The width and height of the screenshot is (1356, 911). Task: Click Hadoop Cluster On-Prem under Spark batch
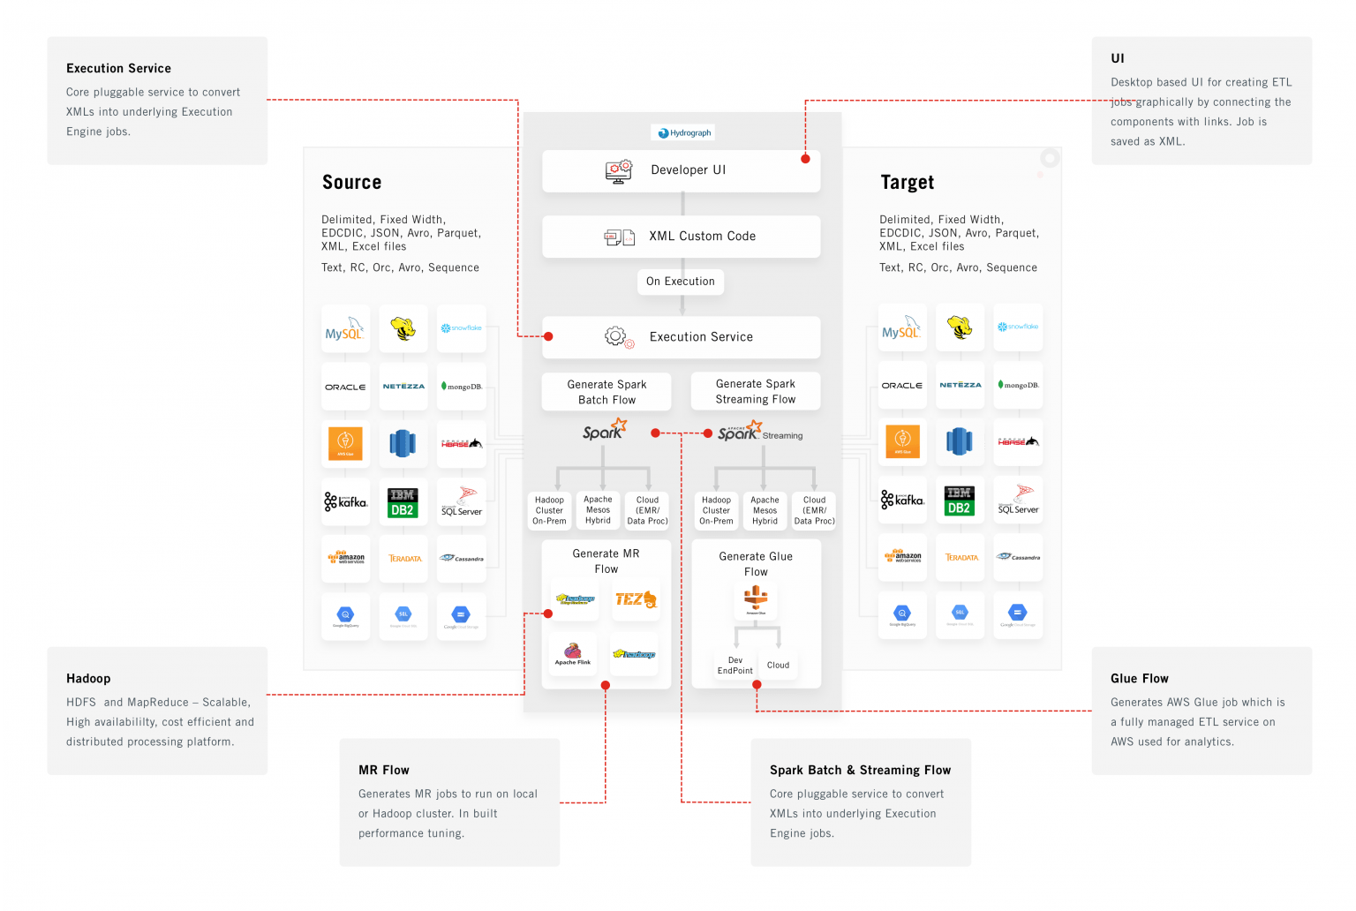pyautogui.click(x=549, y=510)
